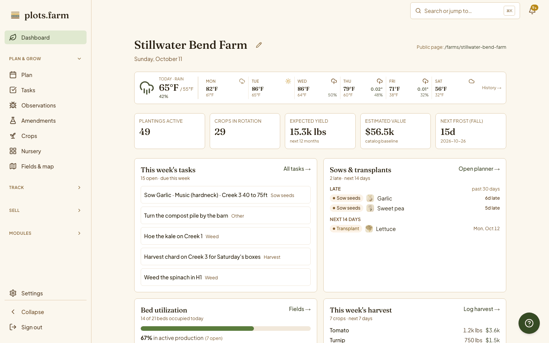Collapse the Plan & Grow section
Viewport: 549px width, 343px height.
(45, 59)
